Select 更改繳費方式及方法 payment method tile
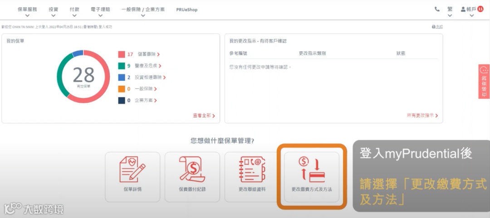This screenshot has width=490, height=218. 312,177
